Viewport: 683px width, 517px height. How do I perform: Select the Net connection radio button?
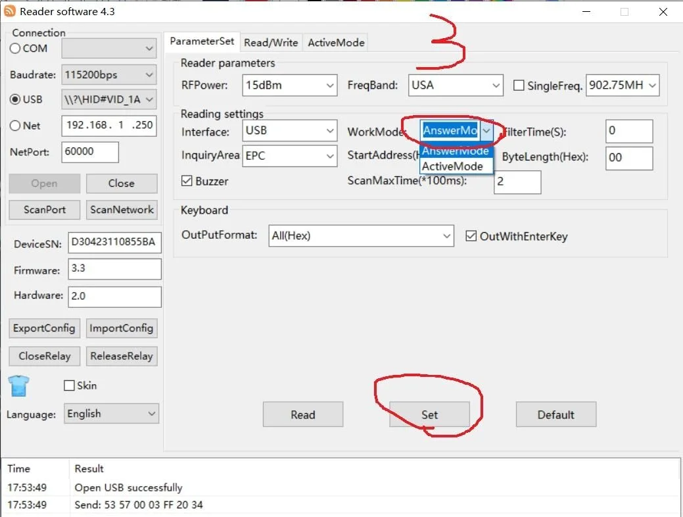pos(16,126)
